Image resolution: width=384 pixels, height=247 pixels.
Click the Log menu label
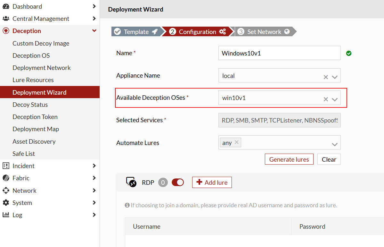pyautogui.click(x=17, y=215)
